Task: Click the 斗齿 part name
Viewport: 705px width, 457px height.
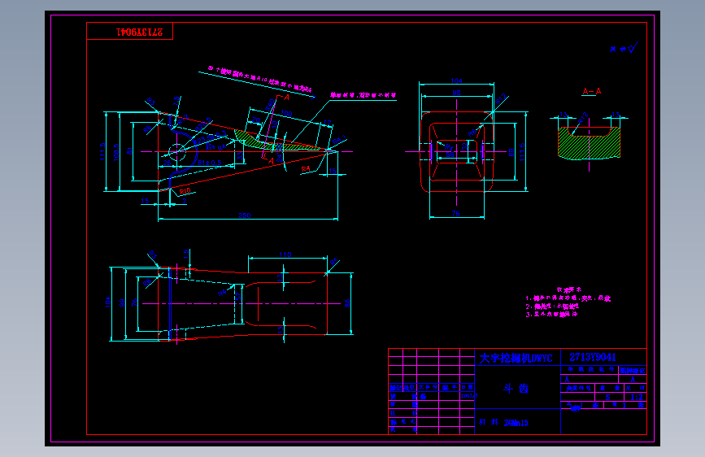Action: click(516, 388)
